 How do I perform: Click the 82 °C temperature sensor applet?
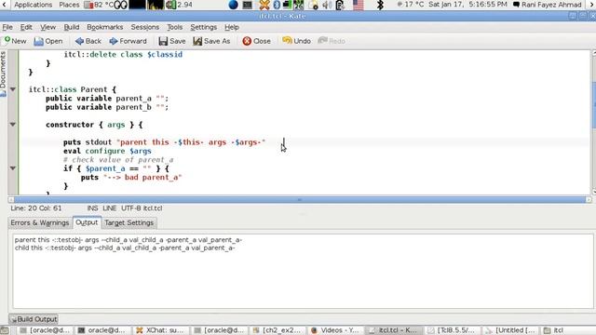[x=99, y=5]
